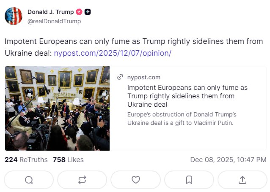
Task: Click the nypost.com domain in preview card
Action: pos(144,77)
